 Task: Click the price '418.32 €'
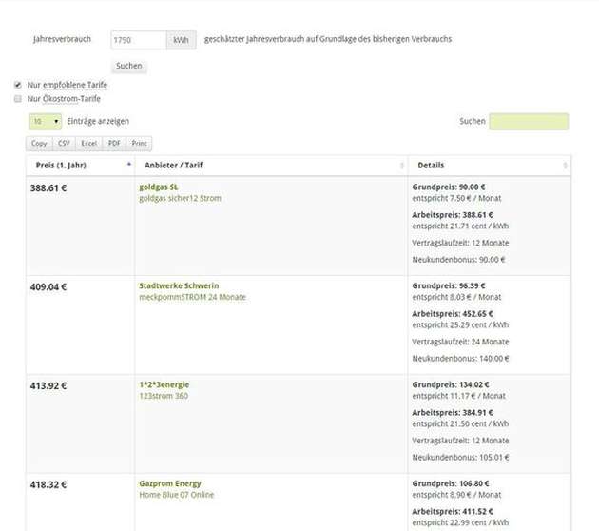point(48,485)
